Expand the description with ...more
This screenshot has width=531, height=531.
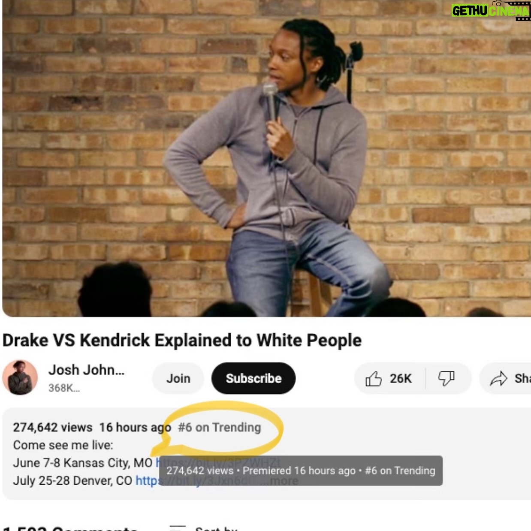[x=279, y=481]
